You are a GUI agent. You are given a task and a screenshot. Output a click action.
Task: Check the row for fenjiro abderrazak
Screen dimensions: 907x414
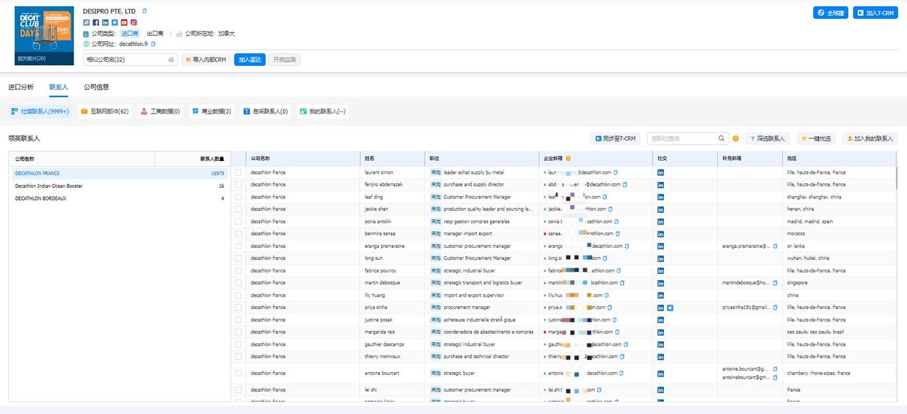coord(239,184)
